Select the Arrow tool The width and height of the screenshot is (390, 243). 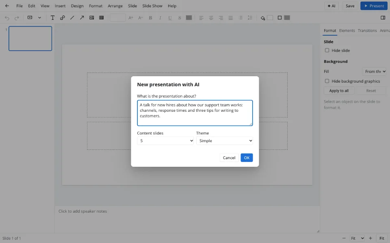pyautogui.click(x=82, y=17)
